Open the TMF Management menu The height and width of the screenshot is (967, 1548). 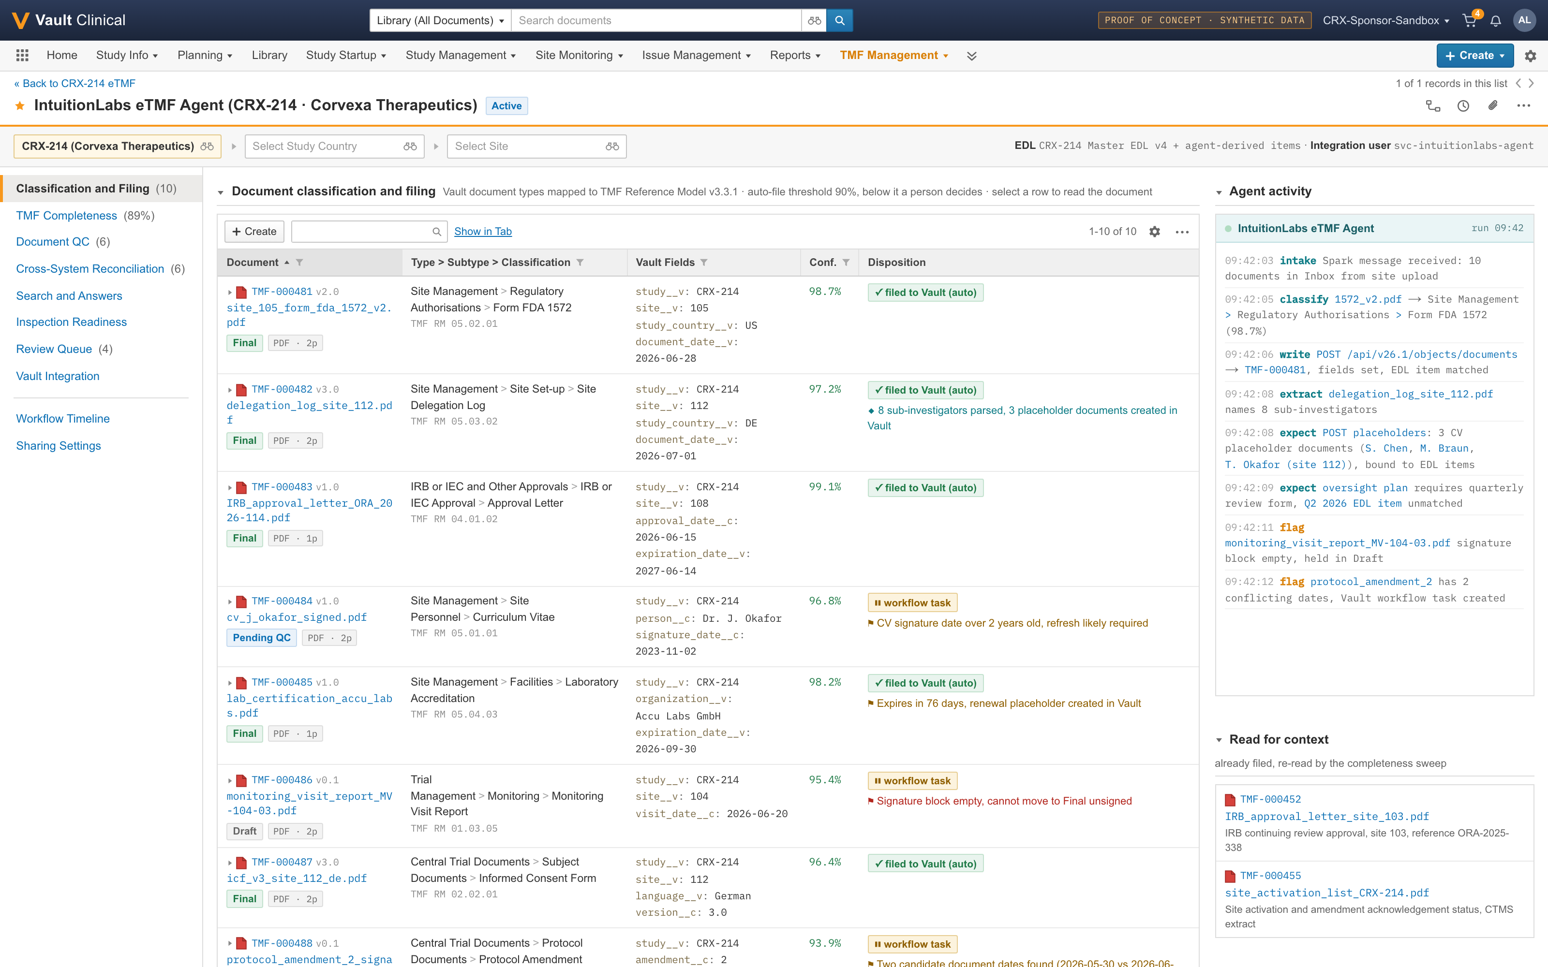[893, 56]
